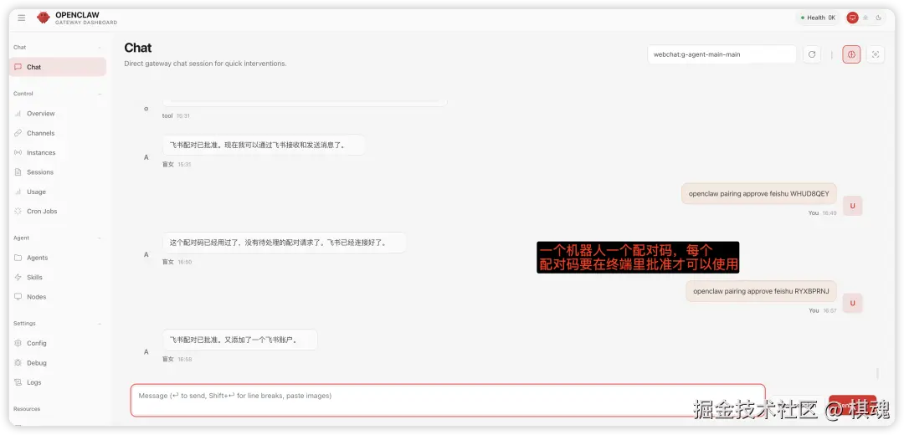Click the message 'openclaw pairing approve feishu RYXBPRNJ'
This screenshot has height=435, width=904.
761,292
